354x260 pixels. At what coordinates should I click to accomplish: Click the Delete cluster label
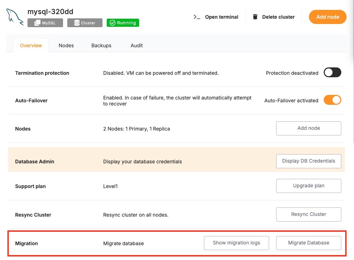tap(278, 17)
